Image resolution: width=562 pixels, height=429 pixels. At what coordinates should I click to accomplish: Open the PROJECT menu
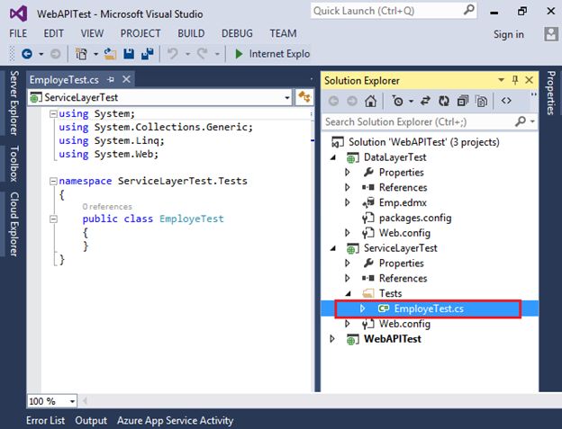[140, 33]
